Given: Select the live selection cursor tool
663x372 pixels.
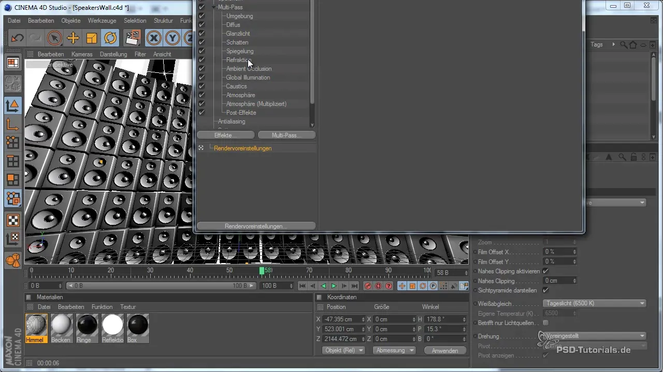Looking at the screenshot, I should coord(54,38).
